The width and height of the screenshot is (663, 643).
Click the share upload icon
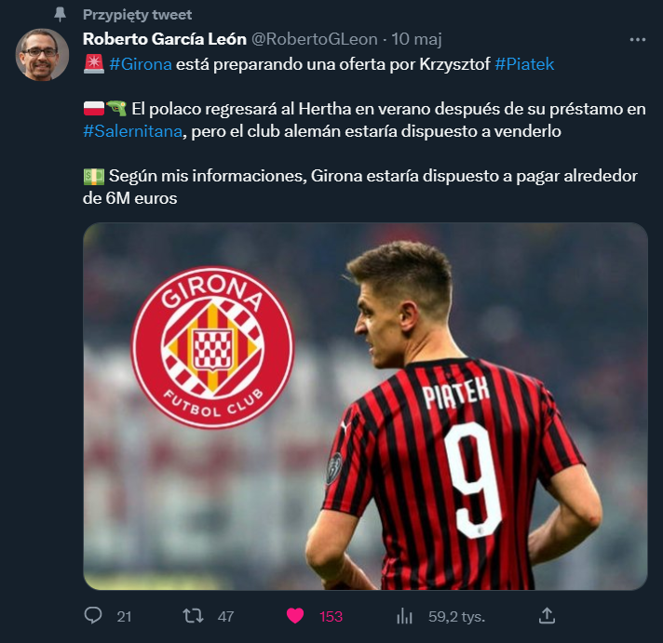547,616
